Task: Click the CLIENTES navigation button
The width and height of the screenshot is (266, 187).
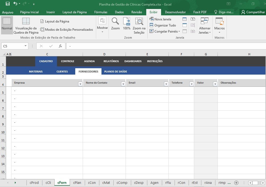Action: pyautogui.click(x=62, y=71)
